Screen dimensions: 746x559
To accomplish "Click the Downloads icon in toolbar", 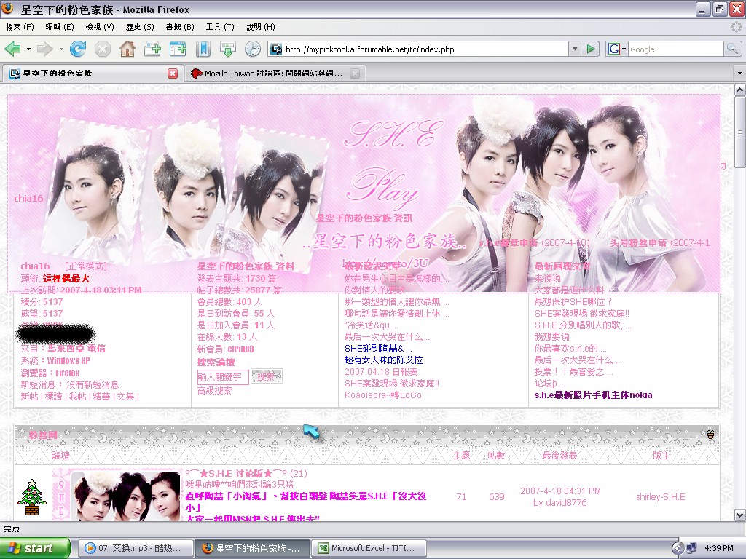I will click(x=228, y=49).
